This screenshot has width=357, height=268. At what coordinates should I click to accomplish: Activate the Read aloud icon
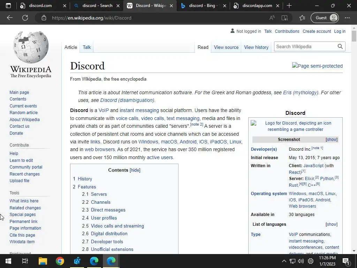click(x=272, y=18)
